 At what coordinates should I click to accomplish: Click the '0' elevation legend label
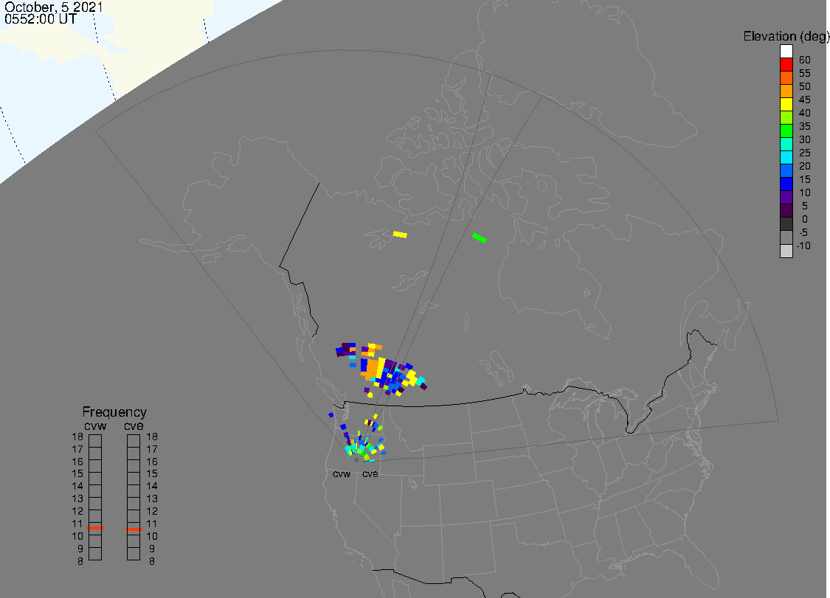pyautogui.click(x=805, y=219)
